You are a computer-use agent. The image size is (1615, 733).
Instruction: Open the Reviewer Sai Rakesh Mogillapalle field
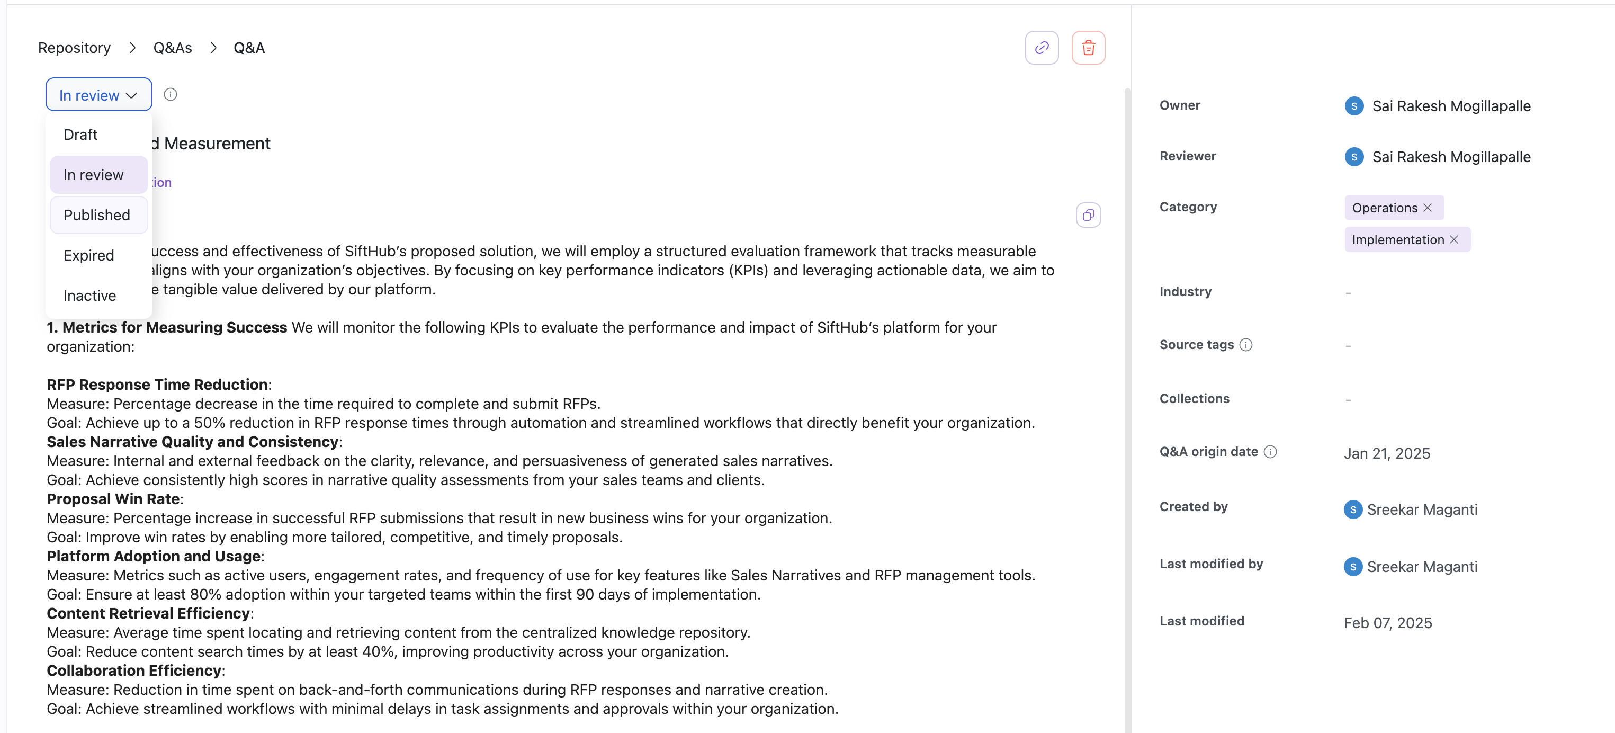coord(1450,157)
